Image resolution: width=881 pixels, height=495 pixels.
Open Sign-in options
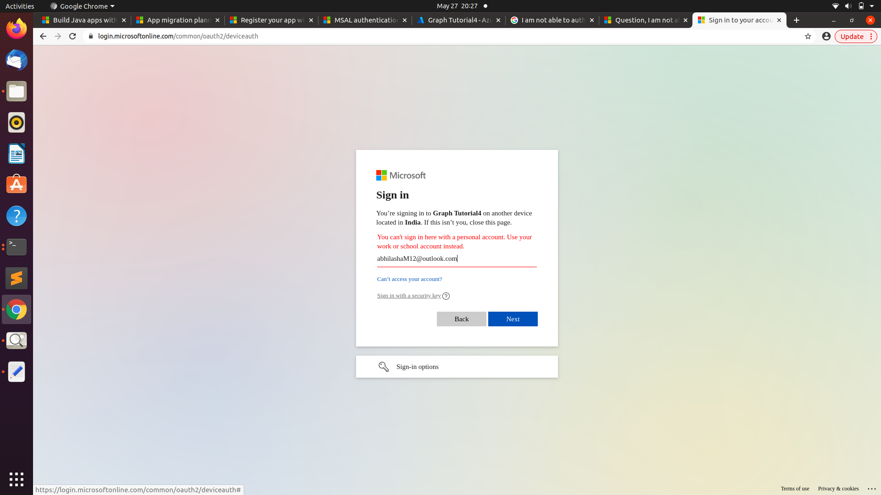[x=457, y=367]
